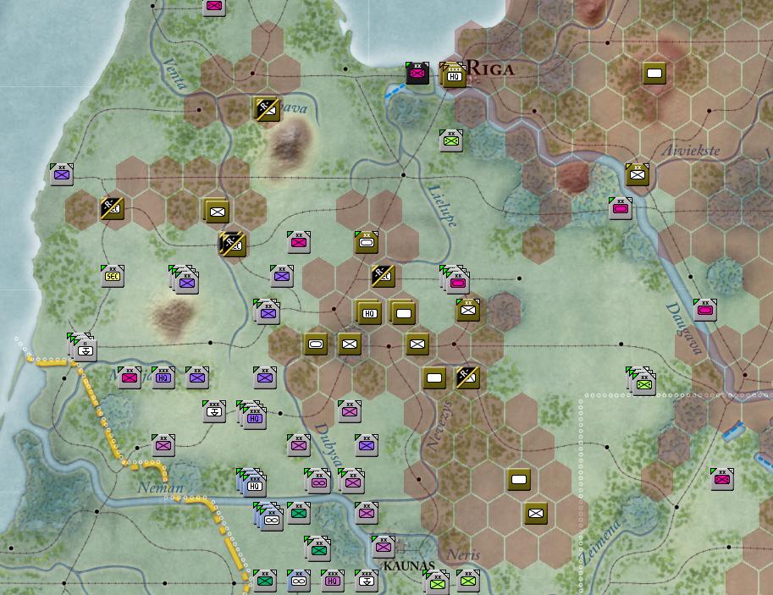Select the bottom-row blue motorized division
The image size is (773, 595).
coord(299,581)
